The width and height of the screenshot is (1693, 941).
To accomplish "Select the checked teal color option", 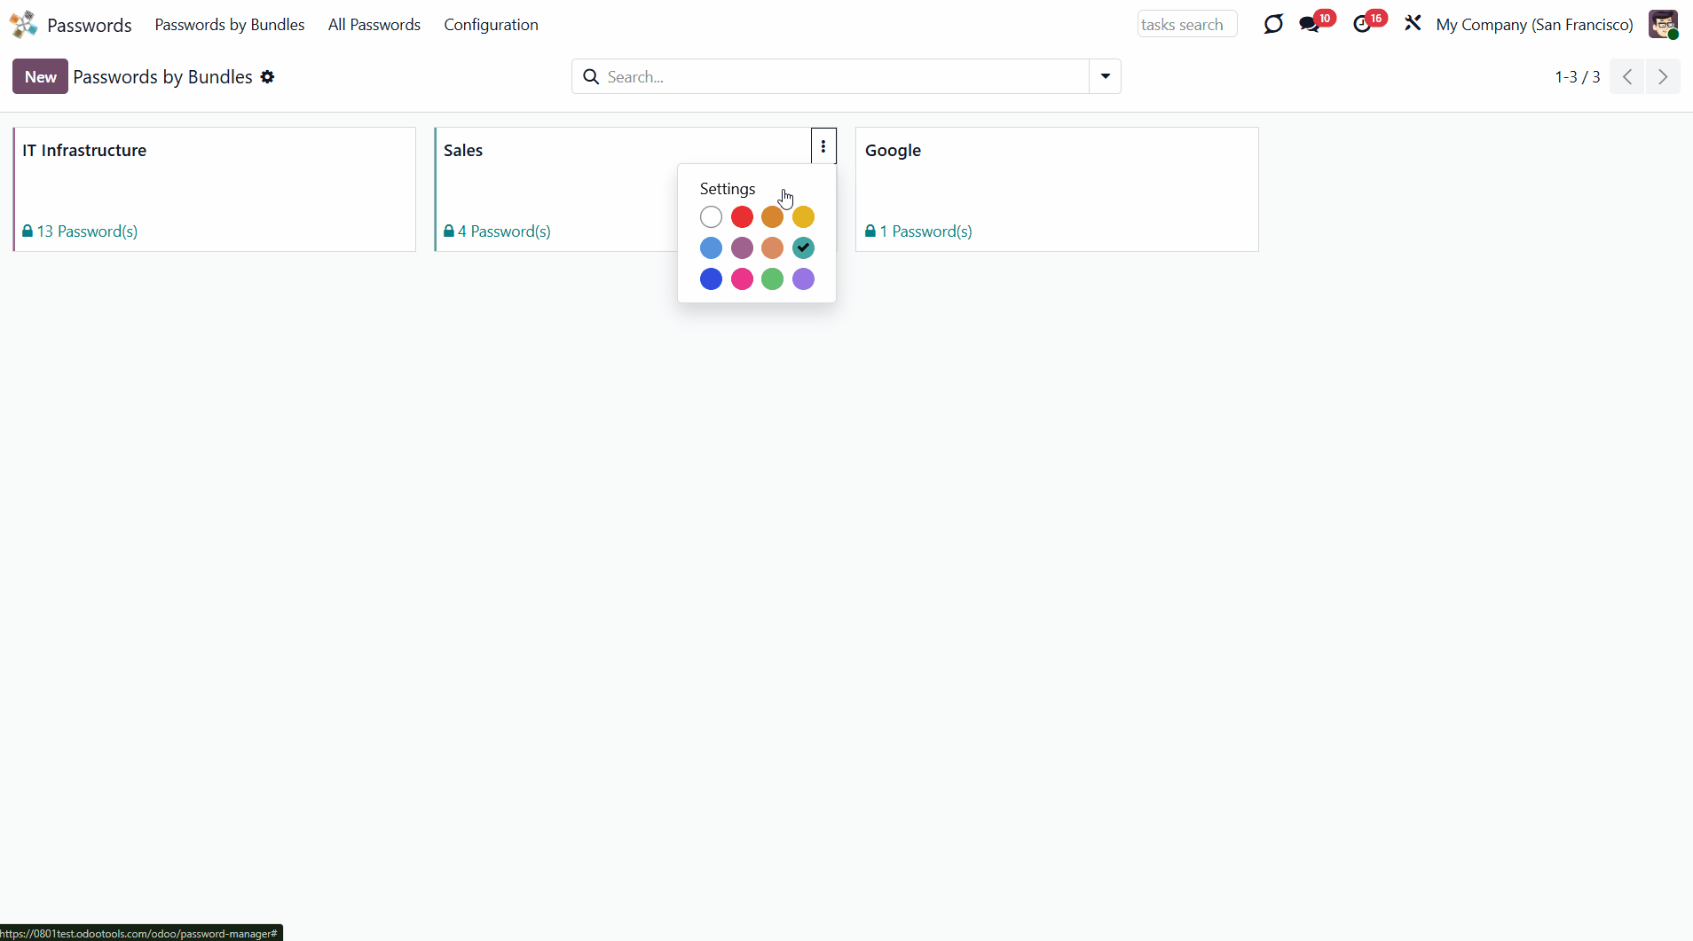I will (803, 248).
